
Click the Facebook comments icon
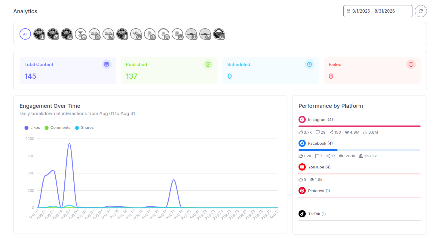coord(317,156)
